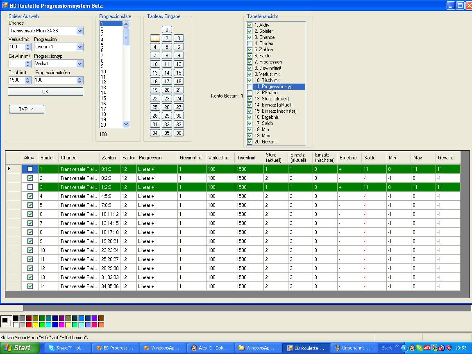
Task: Confirm player selection with OK button
Action: pos(45,91)
